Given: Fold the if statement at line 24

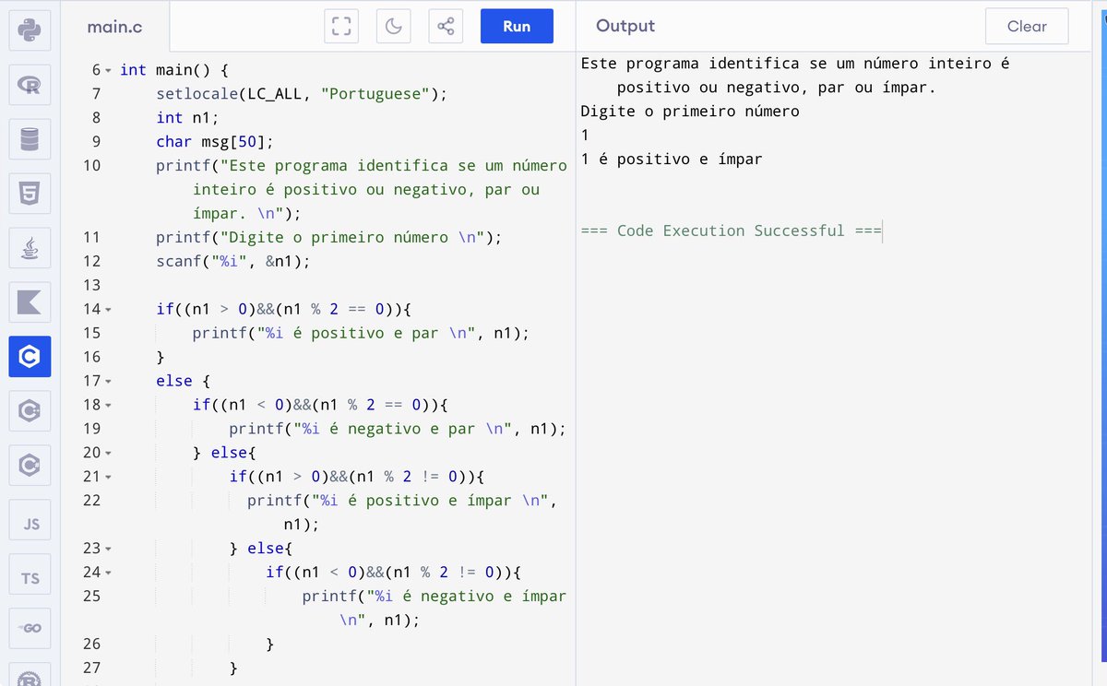Looking at the screenshot, I should pos(109,573).
